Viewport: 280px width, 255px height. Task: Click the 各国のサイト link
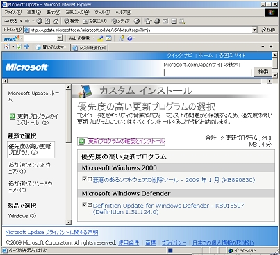232,55
